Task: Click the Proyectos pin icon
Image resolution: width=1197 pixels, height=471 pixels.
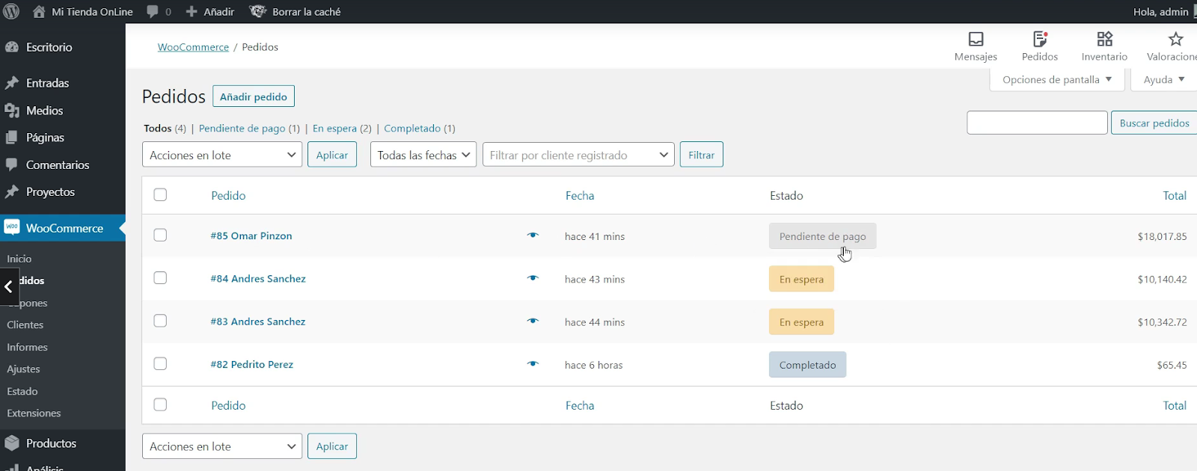Action: click(11, 192)
